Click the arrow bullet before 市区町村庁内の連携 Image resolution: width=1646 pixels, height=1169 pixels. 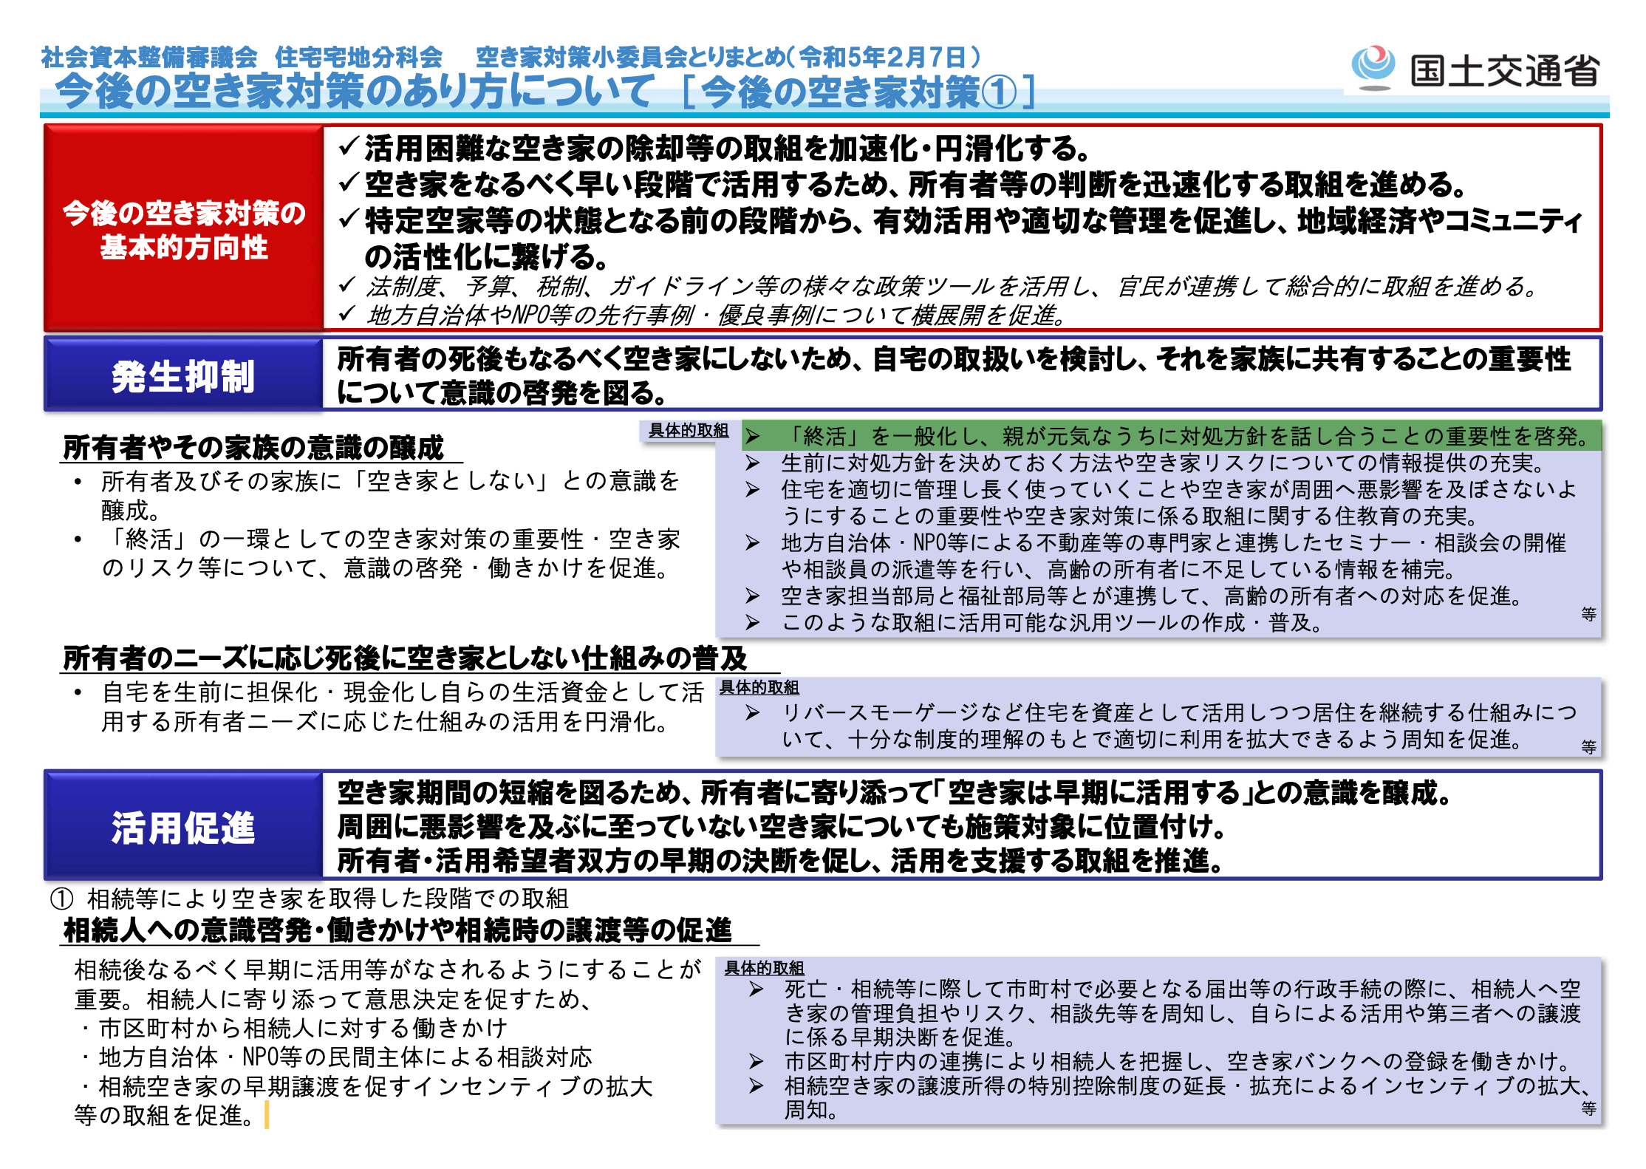[755, 1062]
